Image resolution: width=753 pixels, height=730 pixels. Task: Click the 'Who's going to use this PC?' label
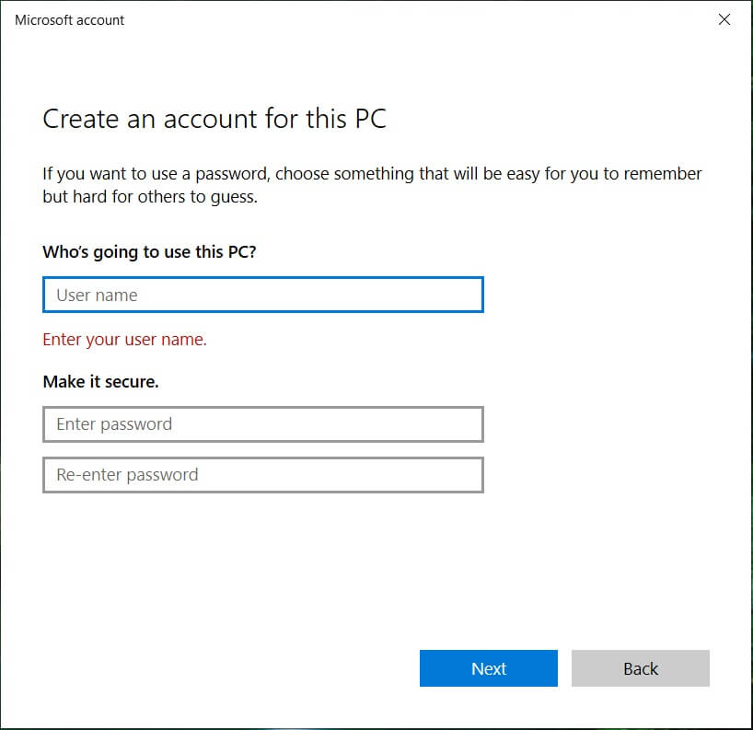click(149, 252)
